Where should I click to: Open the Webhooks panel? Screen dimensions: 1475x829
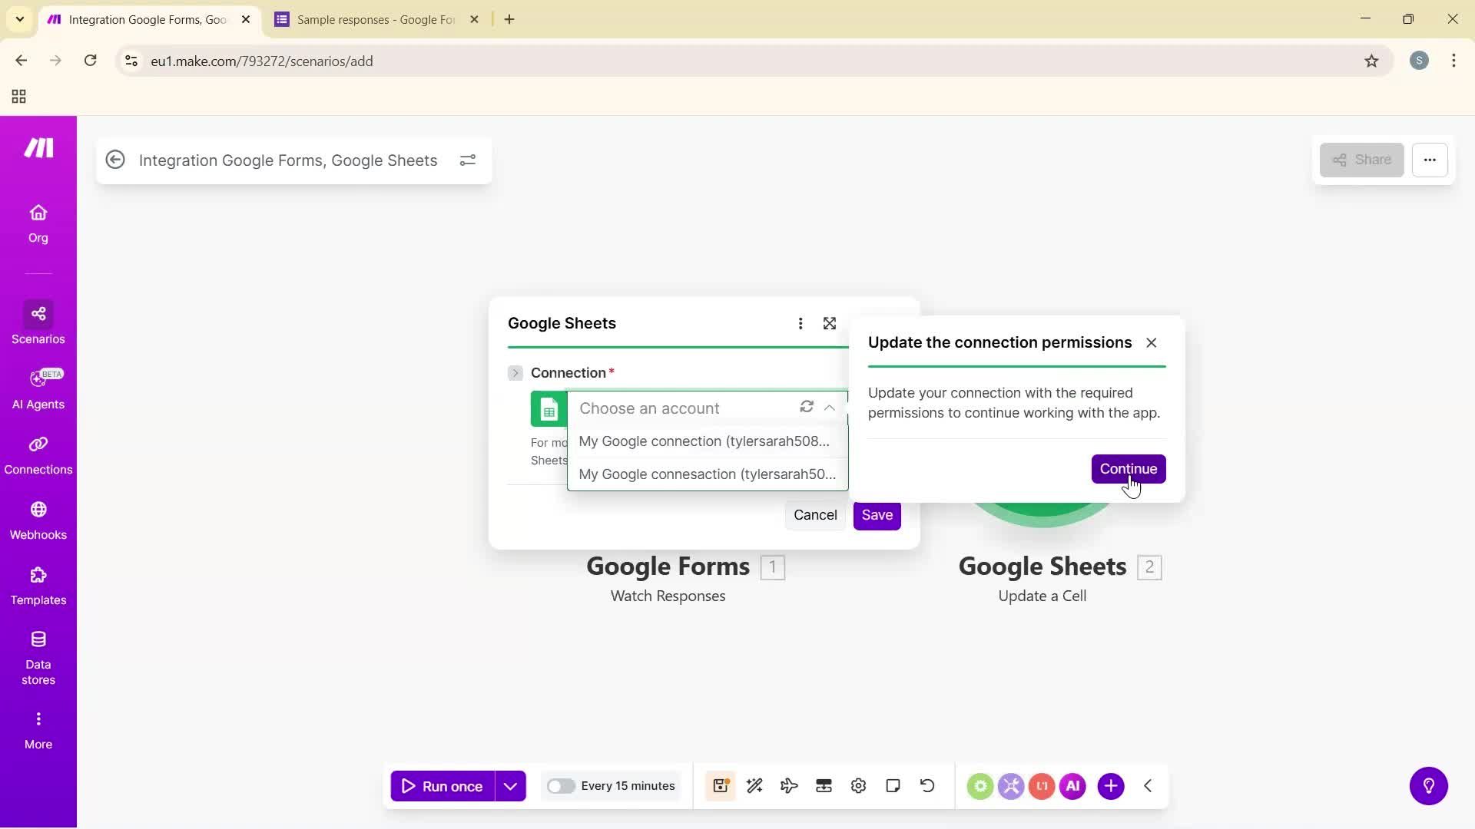click(x=38, y=519)
